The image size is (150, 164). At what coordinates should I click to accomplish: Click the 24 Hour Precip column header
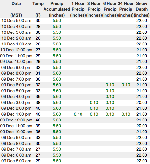tap(126, 9)
